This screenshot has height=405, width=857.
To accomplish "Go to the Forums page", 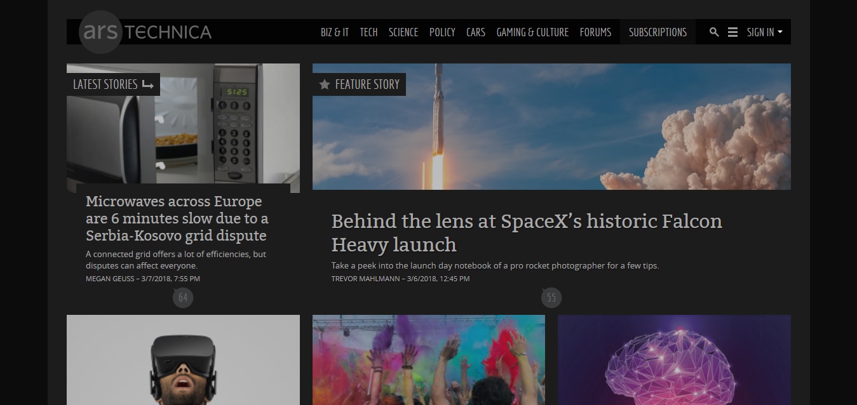I will (595, 32).
